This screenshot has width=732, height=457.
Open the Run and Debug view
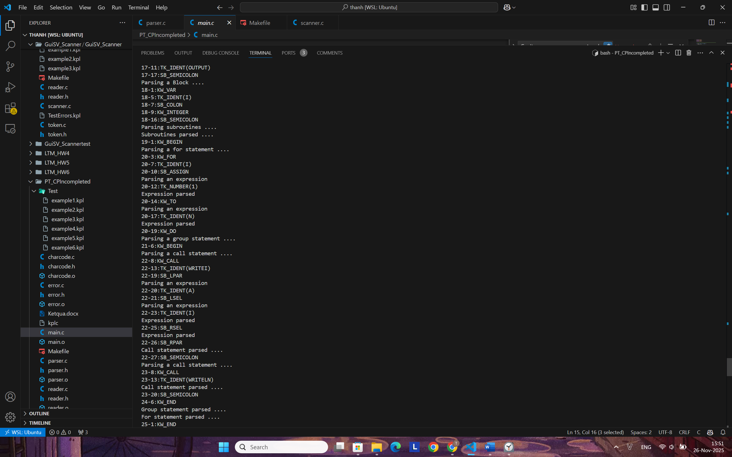(x=10, y=87)
